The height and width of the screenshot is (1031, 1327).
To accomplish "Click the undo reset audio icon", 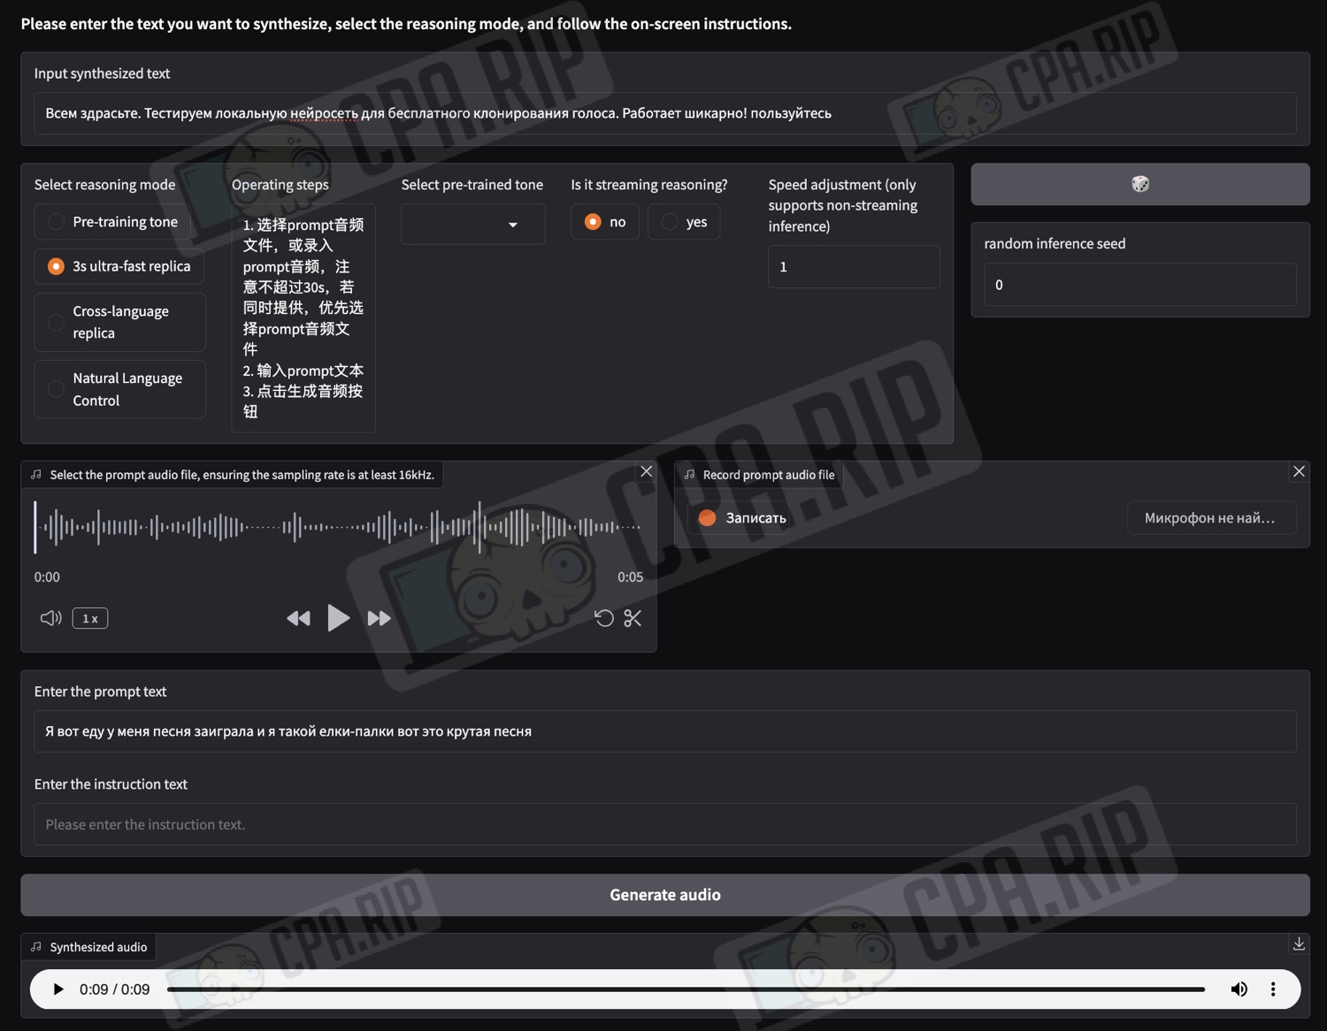I will click(603, 618).
